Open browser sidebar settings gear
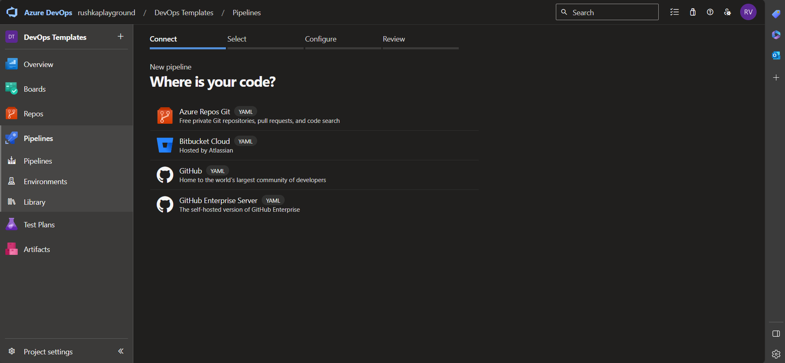 (x=776, y=354)
